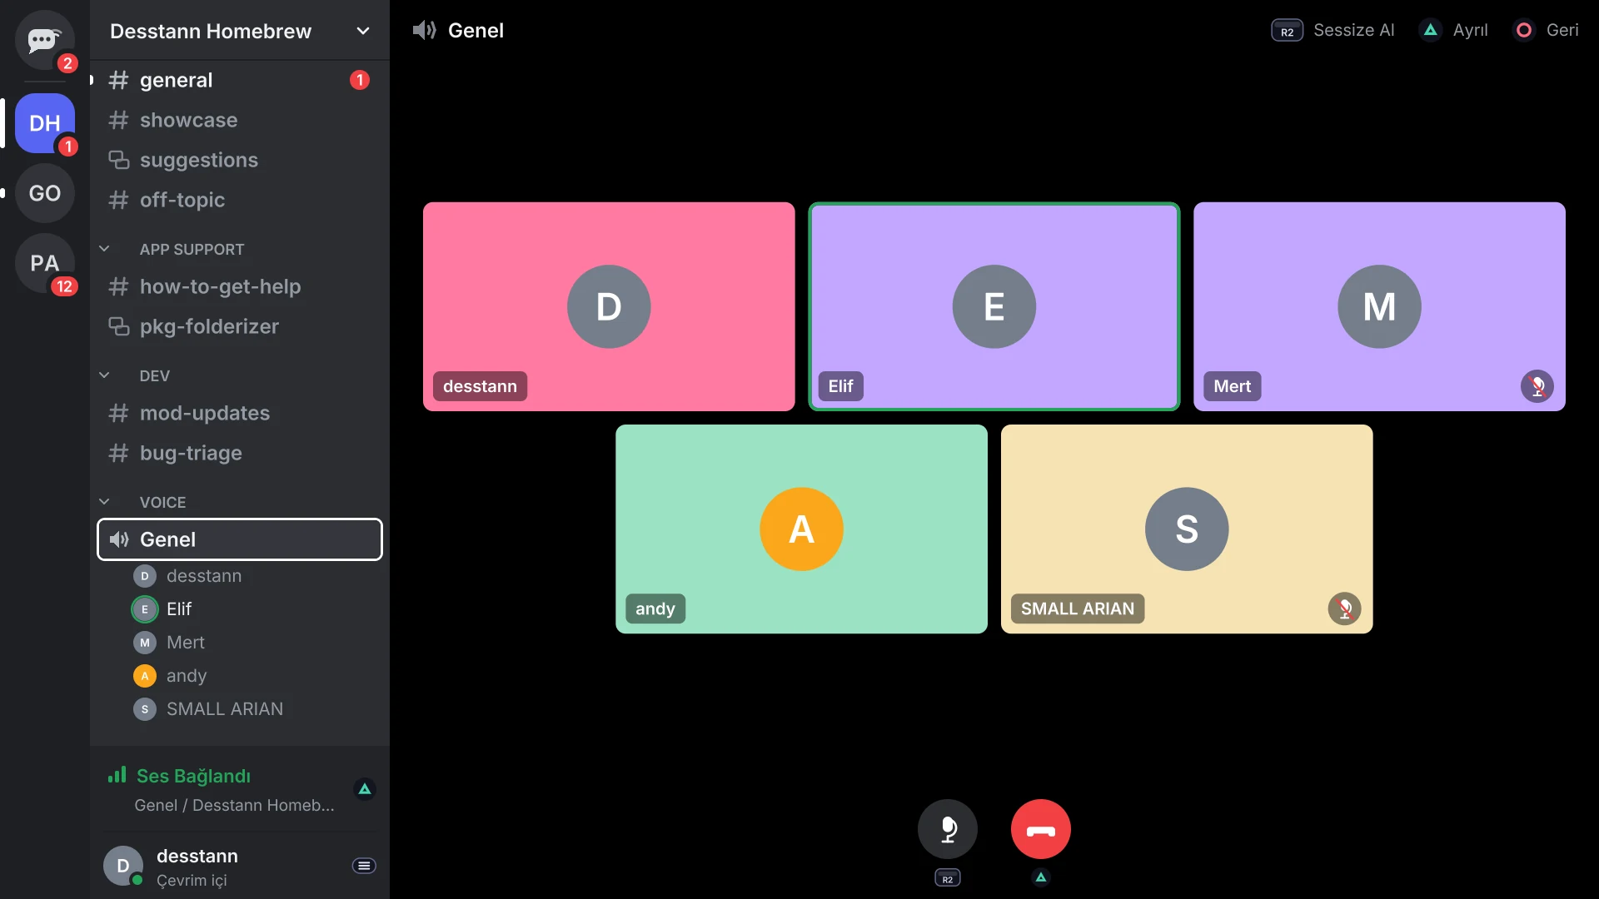Toggle microphone mute button
1599x899 pixels.
point(948,829)
